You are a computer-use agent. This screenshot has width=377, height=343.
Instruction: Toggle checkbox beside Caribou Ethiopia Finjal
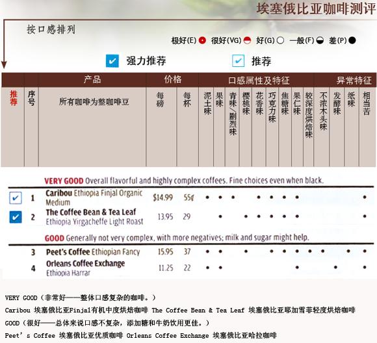(16, 198)
